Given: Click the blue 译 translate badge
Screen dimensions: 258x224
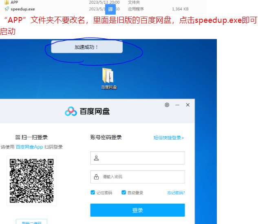Looking at the screenshot, I should pos(110,9).
